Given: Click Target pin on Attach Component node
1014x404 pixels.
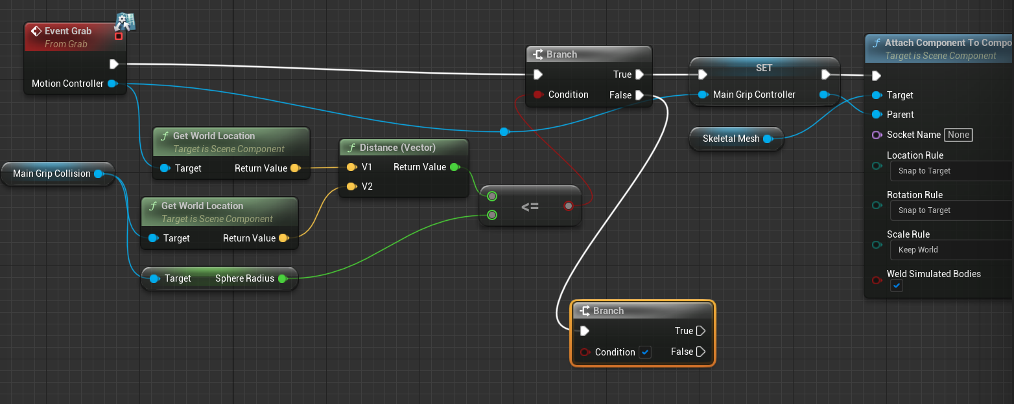Looking at the screenshot, I should pyautogui.click(x=877, y=95).
